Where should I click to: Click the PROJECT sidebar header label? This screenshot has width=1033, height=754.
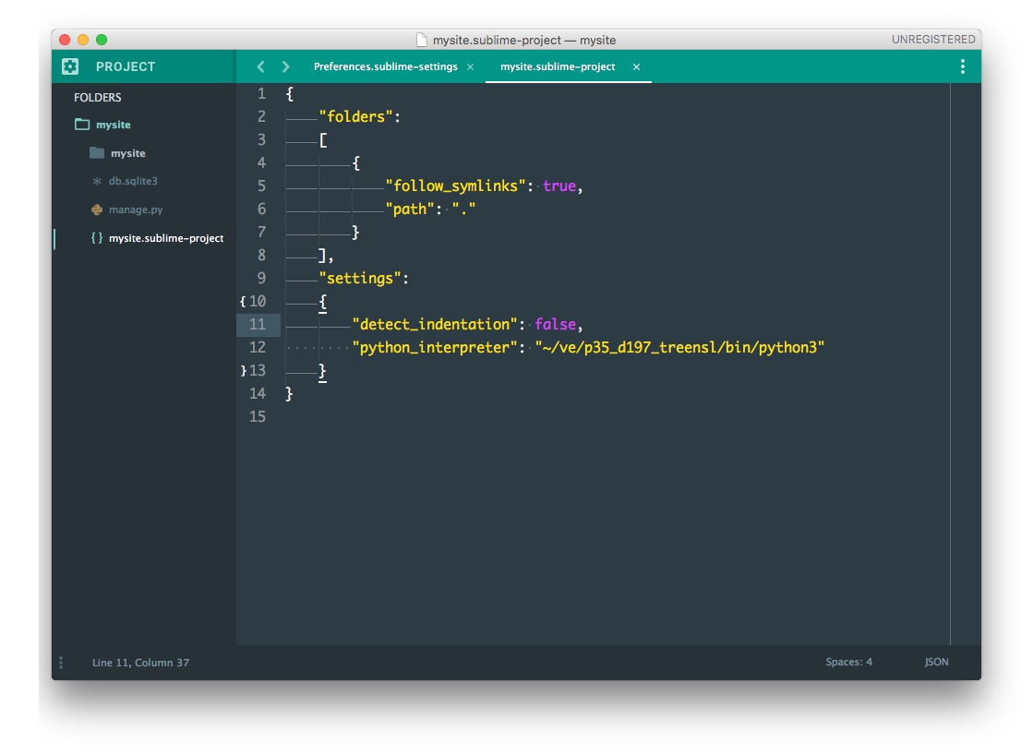[126, 66]
